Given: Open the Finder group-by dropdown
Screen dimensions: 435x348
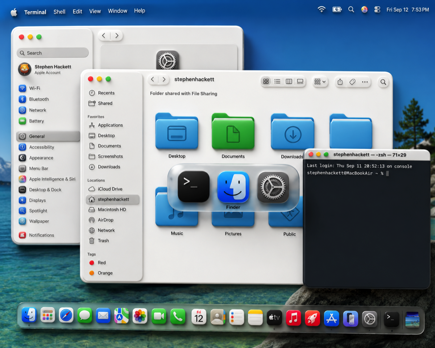Looking at the screenshot, I should point(320,82).
